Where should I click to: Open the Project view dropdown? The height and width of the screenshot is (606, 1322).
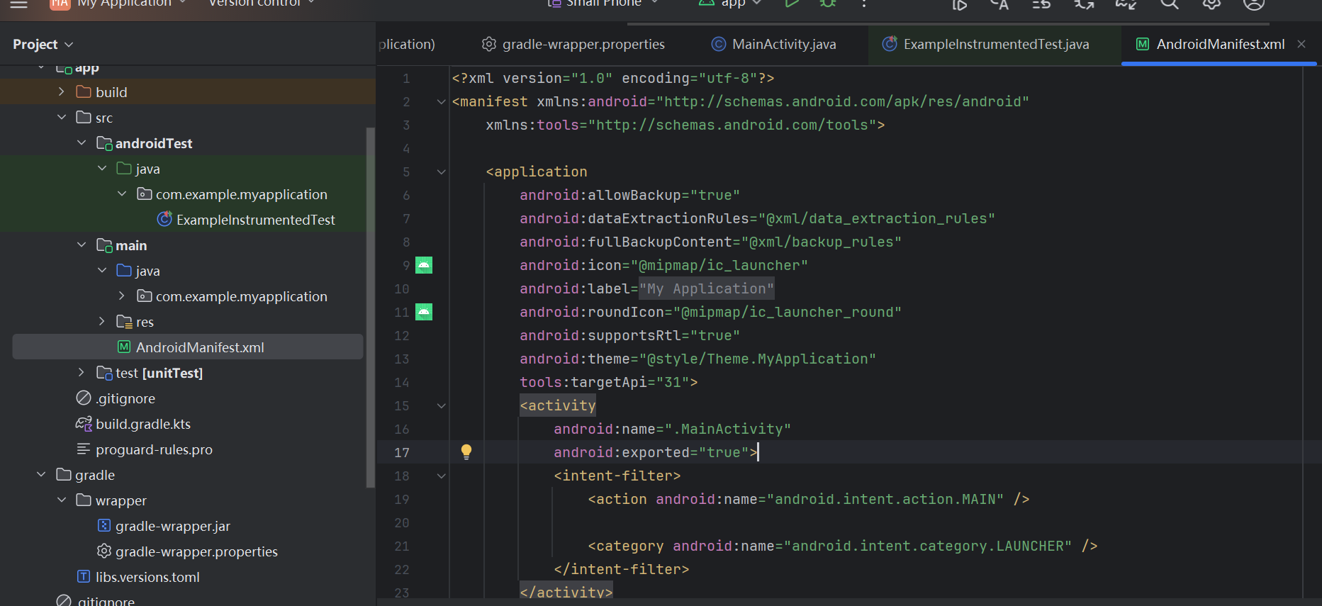(x=43, y=44)
